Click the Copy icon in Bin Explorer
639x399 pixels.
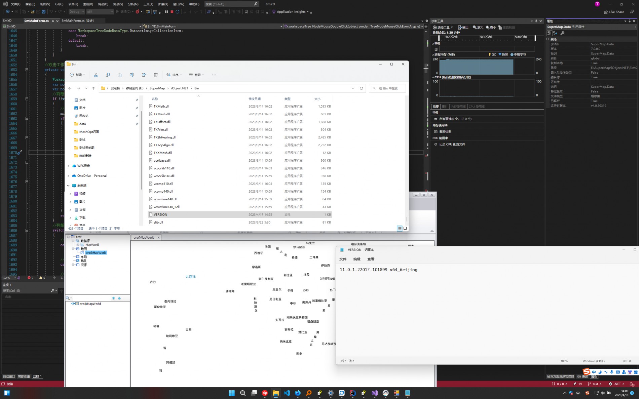(x=108, y=75)
